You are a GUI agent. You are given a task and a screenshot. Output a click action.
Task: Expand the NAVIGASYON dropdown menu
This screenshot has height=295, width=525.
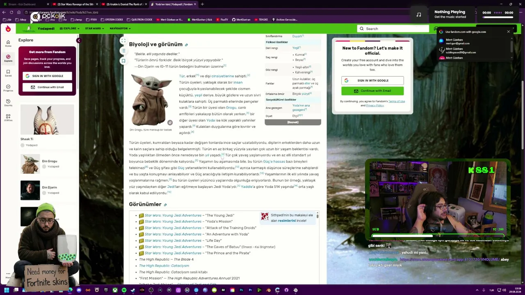pyautogui.click(x=120, y=29)
